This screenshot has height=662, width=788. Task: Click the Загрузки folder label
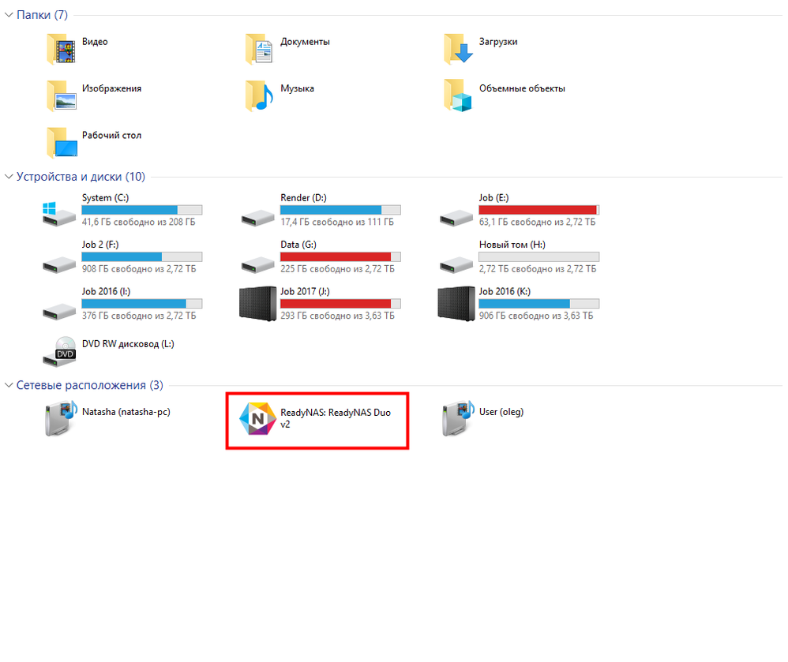498,42
